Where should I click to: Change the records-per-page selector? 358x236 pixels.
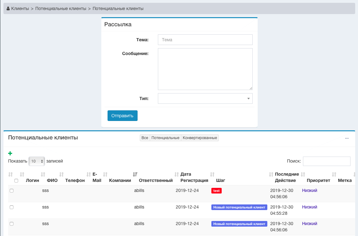pos(37,161)
